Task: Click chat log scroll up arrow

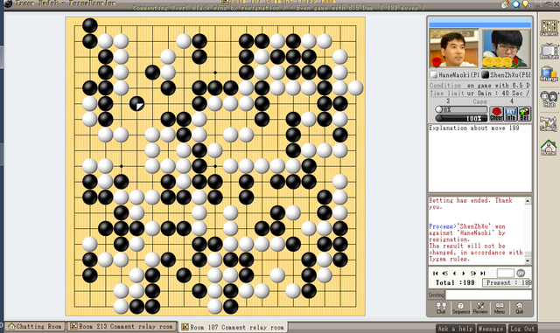Action: tap(528, 201)
